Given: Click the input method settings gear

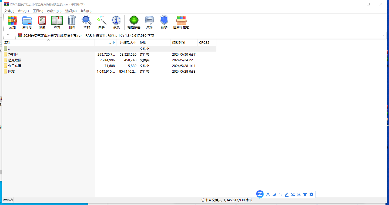Looking at the screenshot, I should point(311,194).
